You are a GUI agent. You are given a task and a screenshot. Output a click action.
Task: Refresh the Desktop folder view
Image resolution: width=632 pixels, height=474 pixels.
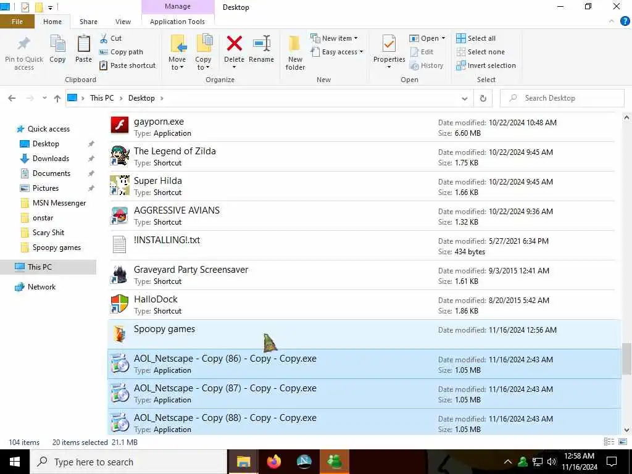tap(483, 98)
